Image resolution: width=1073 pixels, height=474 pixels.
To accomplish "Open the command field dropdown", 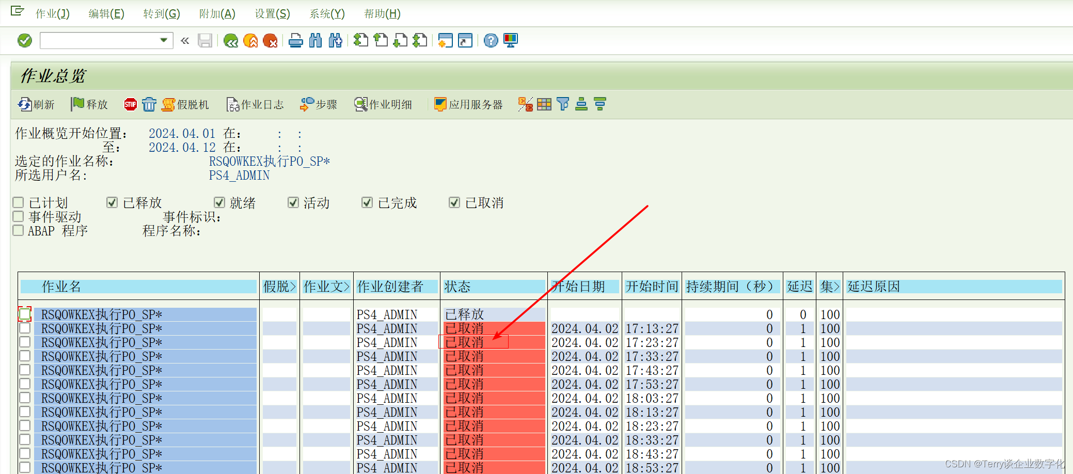I will coord(163,40).
